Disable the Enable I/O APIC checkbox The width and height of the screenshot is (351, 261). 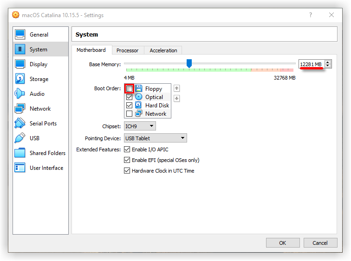pyautogui.click(x=127, y=149)
